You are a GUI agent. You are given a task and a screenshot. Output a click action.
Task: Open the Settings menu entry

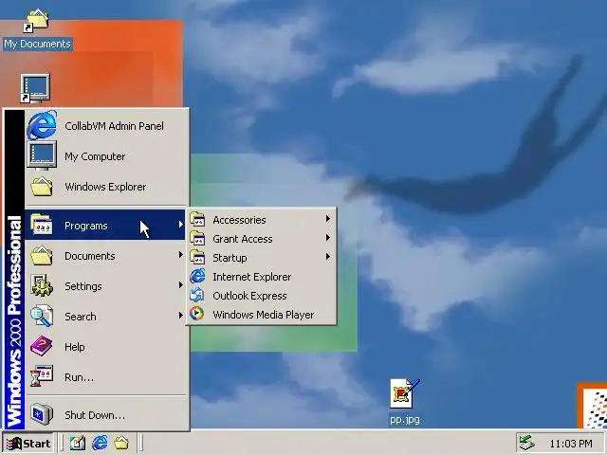pos(107,286)
